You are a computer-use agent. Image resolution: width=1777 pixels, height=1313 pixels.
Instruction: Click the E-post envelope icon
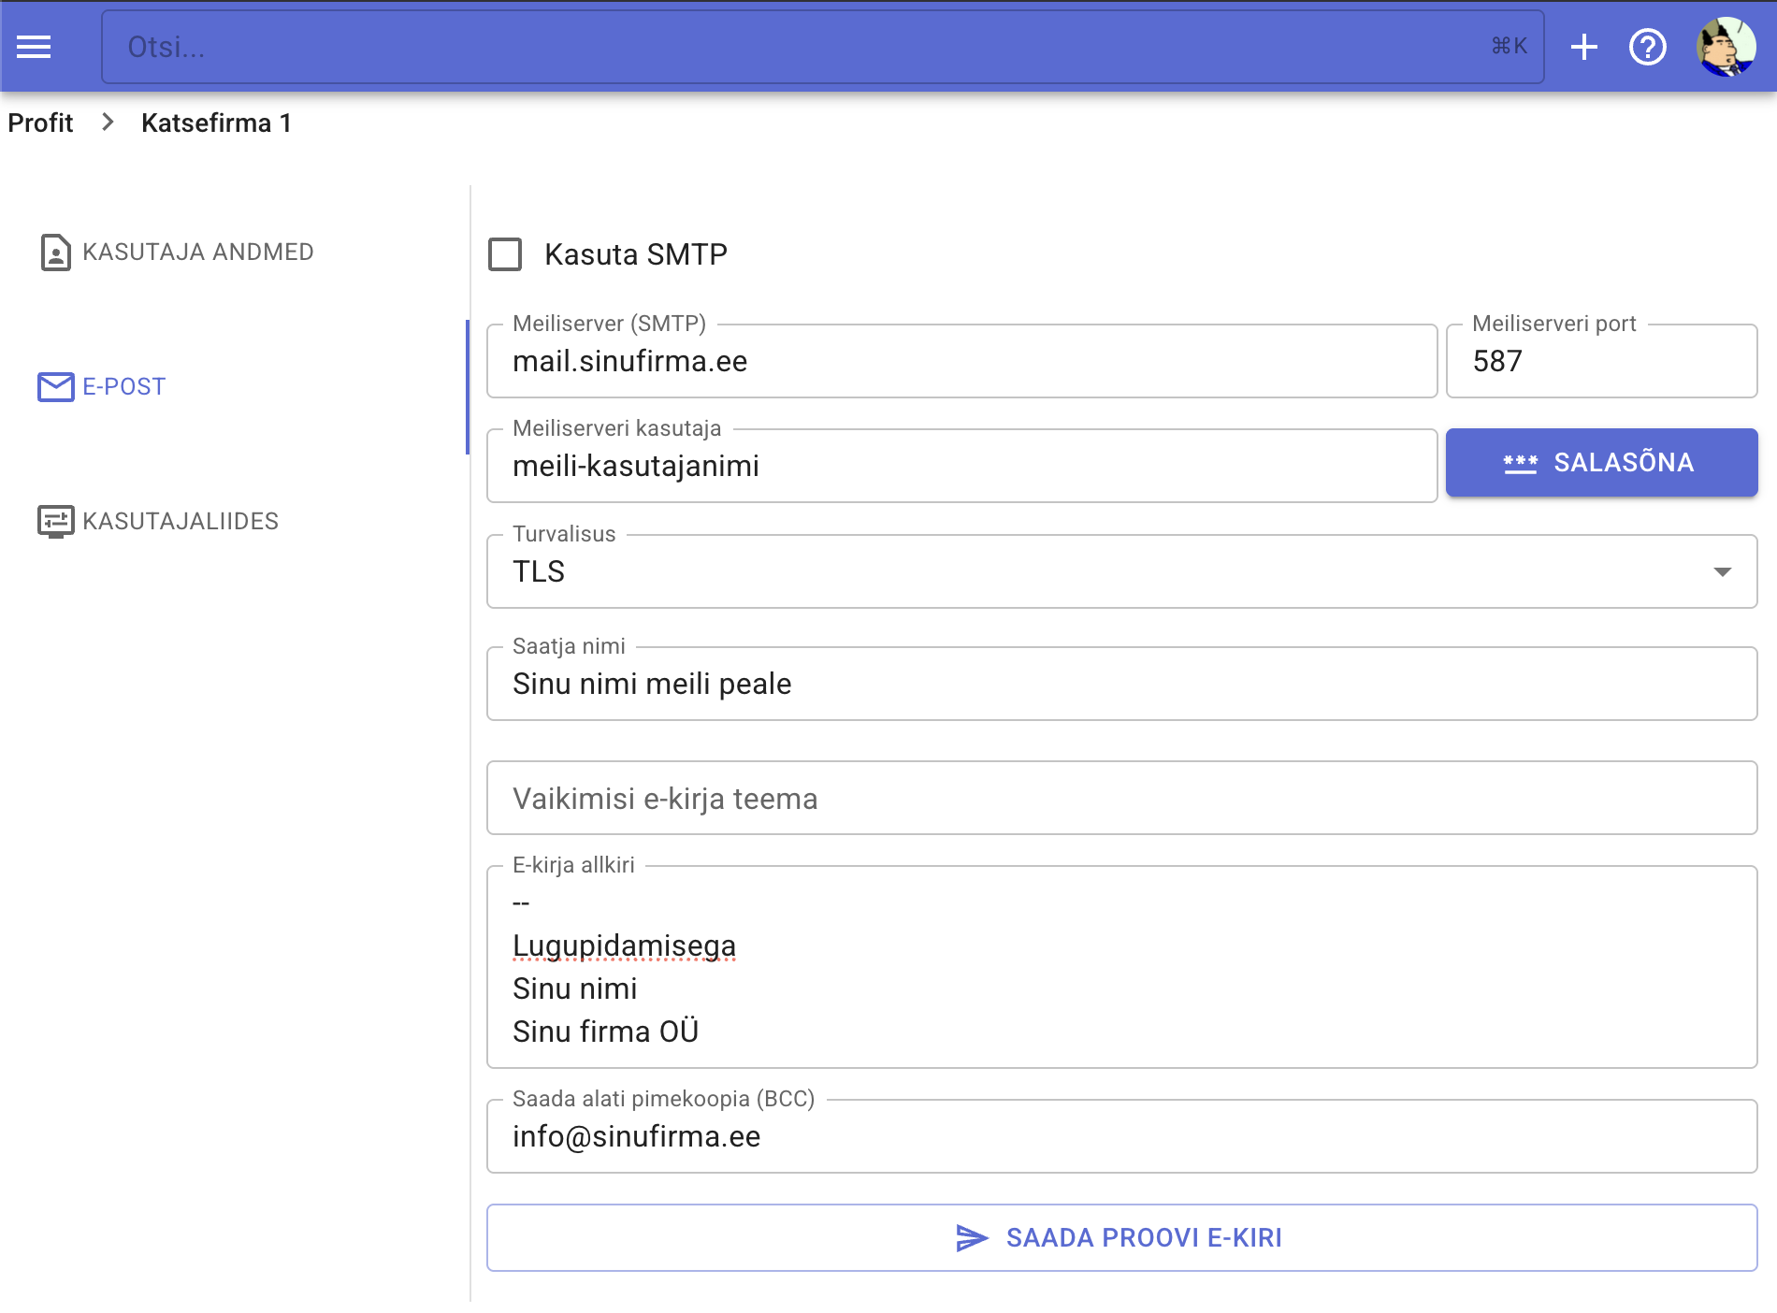click(55, 387)
